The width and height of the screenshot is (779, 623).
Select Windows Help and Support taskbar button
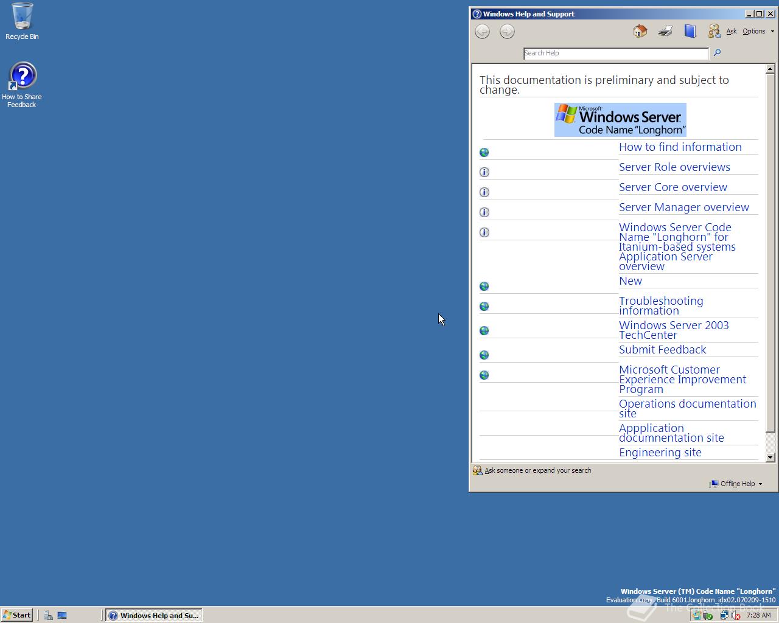coord(153,615)
